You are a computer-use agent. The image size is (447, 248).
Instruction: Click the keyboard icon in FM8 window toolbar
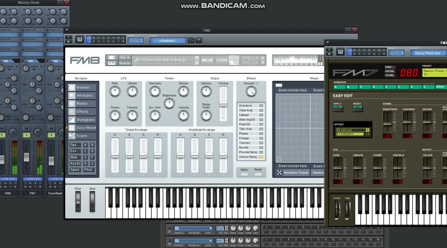coord(80,40)
